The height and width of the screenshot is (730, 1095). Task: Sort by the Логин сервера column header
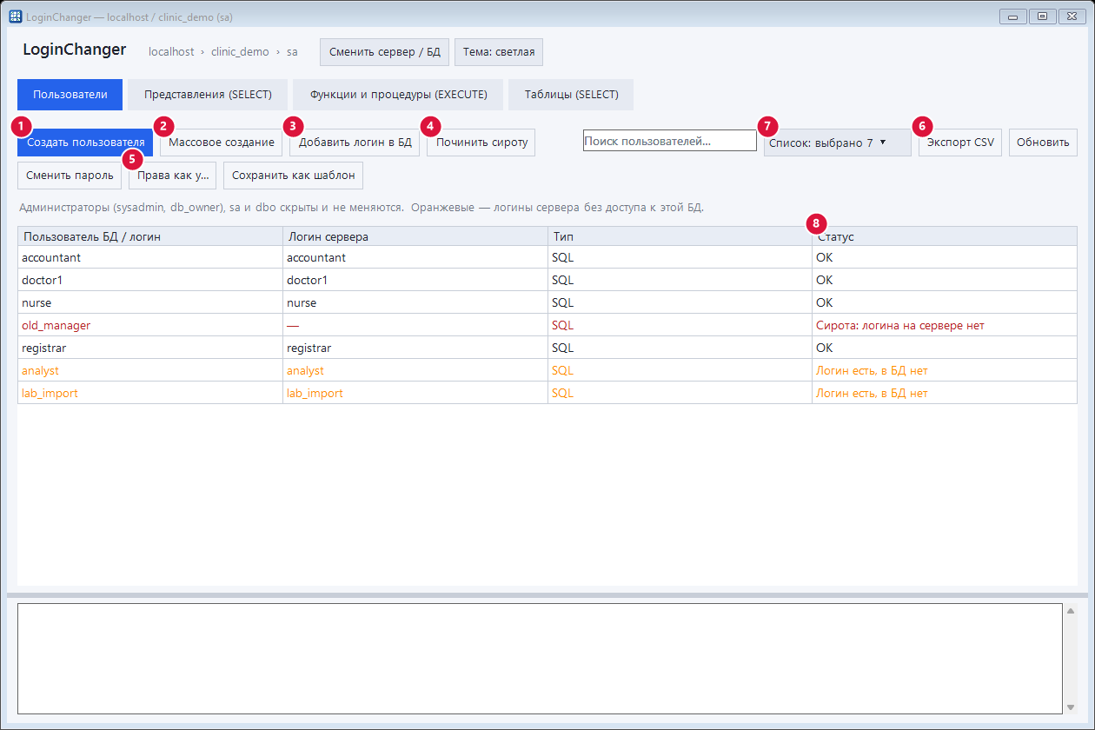coord(415,236)
